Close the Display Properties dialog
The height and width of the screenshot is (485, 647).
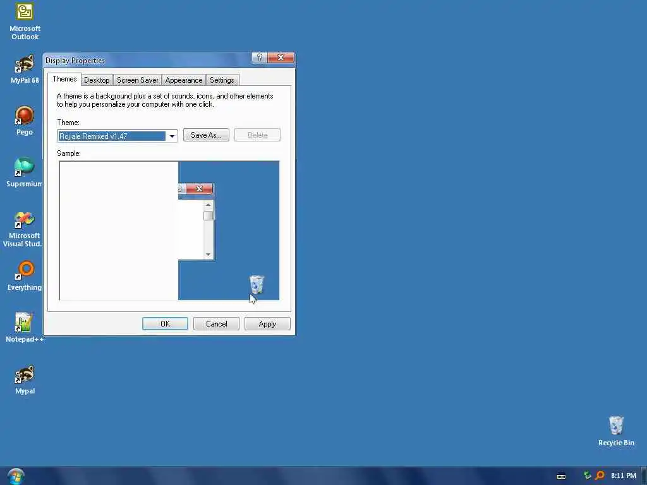pos(281,57)
